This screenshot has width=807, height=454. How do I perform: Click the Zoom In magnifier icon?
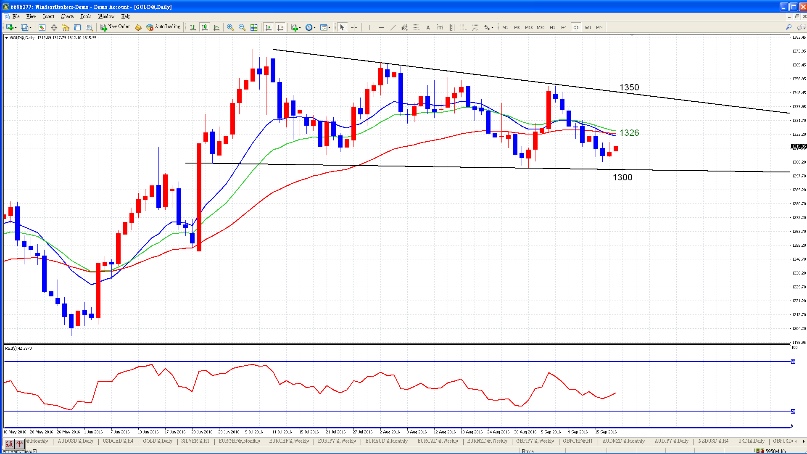pos(230,27)
